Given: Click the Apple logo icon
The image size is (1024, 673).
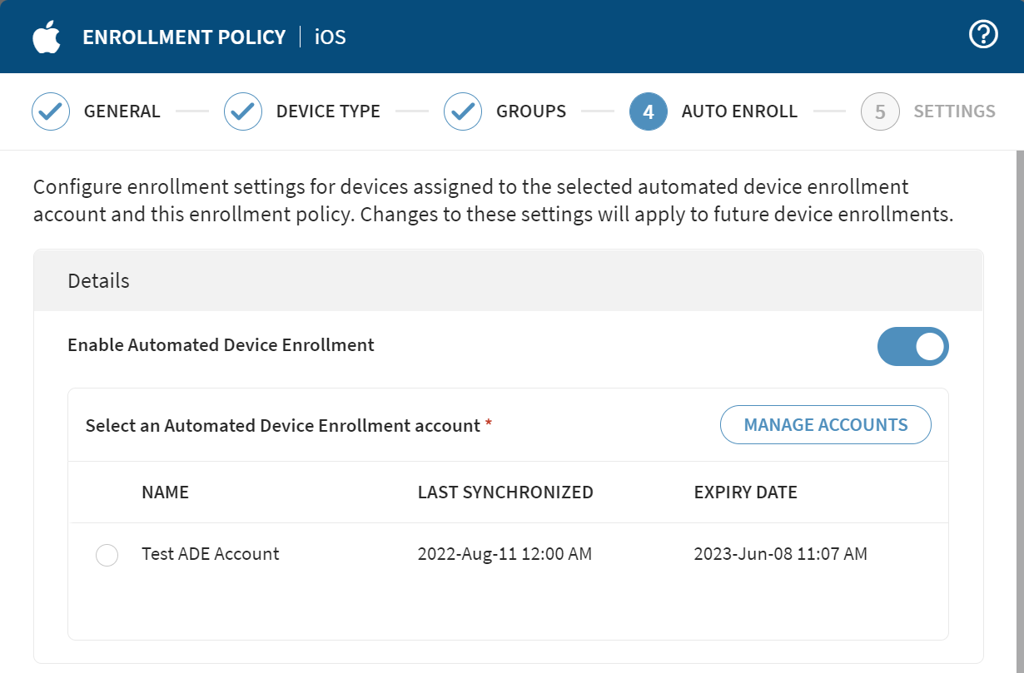Looking at the screenshot, I should click(x=47, y=36).
